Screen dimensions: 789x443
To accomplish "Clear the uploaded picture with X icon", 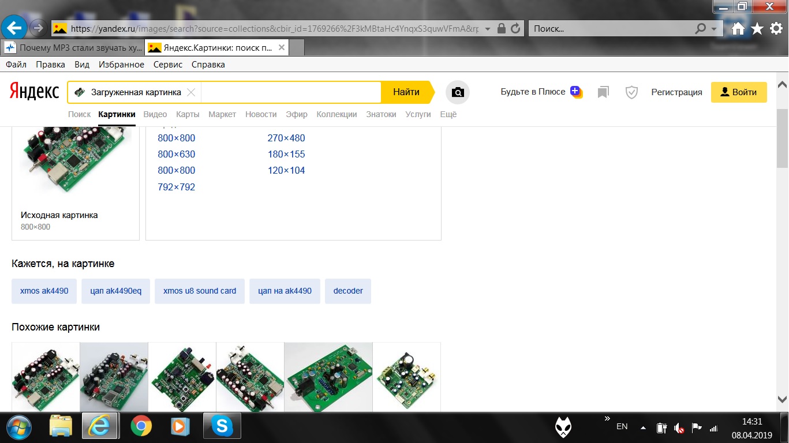I will (x=191, y=92).
